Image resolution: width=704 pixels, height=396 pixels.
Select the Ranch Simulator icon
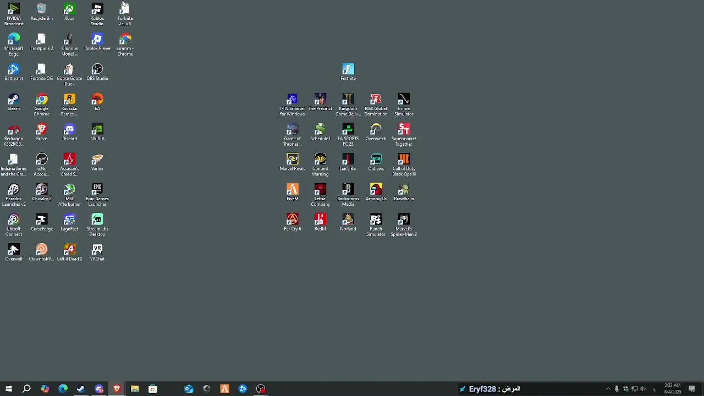point(376,225)
